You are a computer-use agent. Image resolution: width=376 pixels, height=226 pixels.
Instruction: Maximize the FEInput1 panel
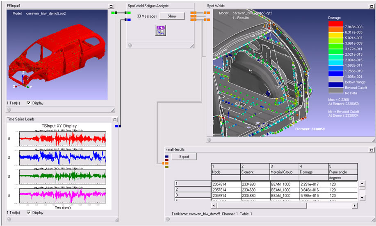click(111, 6)
